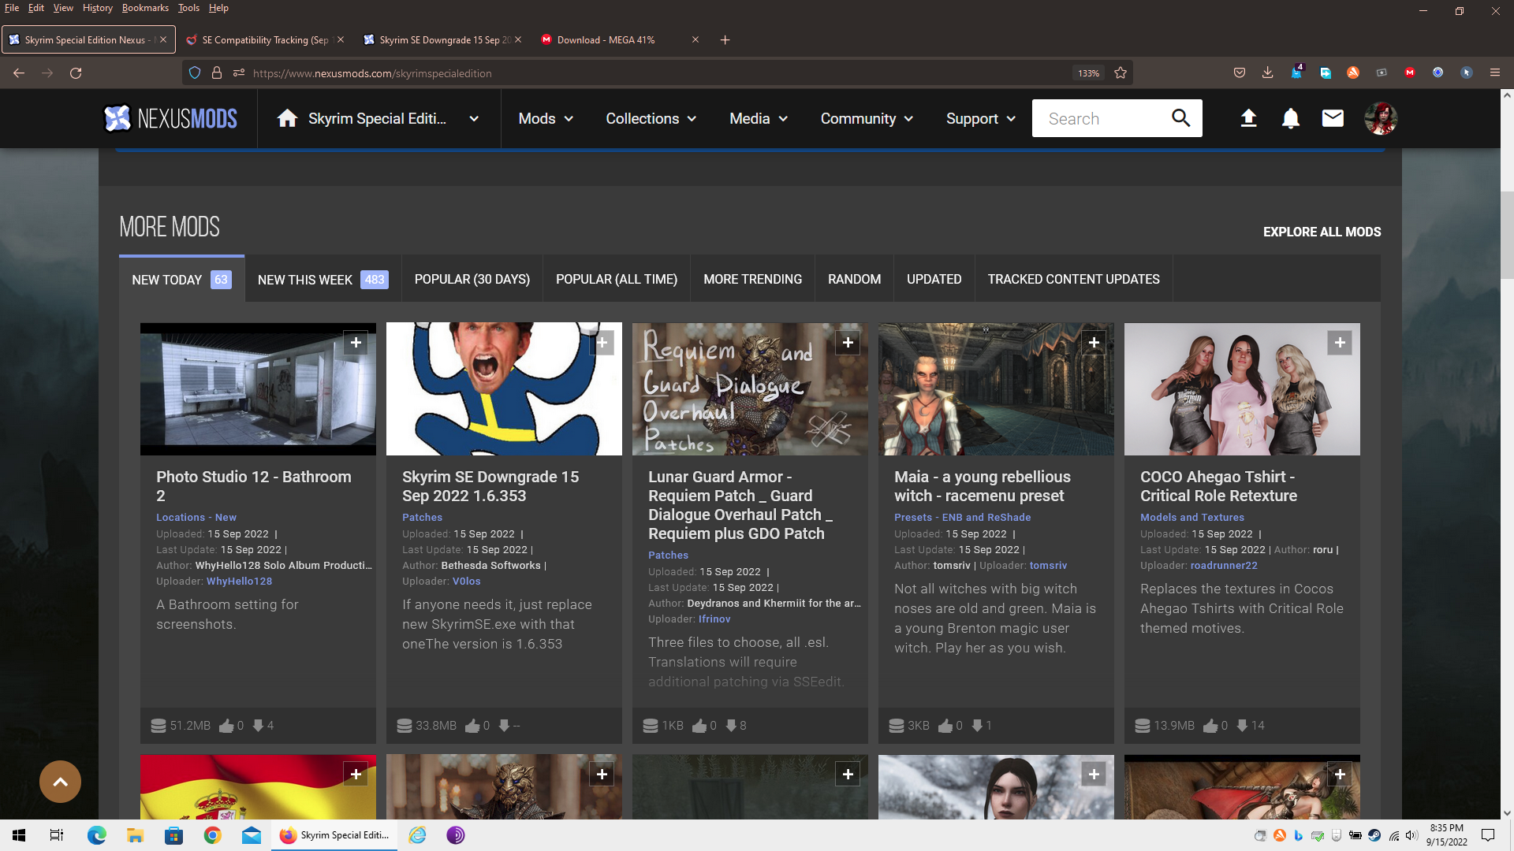
Task: View site security padlock information
Action: 217,73
